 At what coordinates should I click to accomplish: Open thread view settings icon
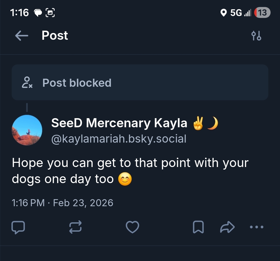click(256, 36)
